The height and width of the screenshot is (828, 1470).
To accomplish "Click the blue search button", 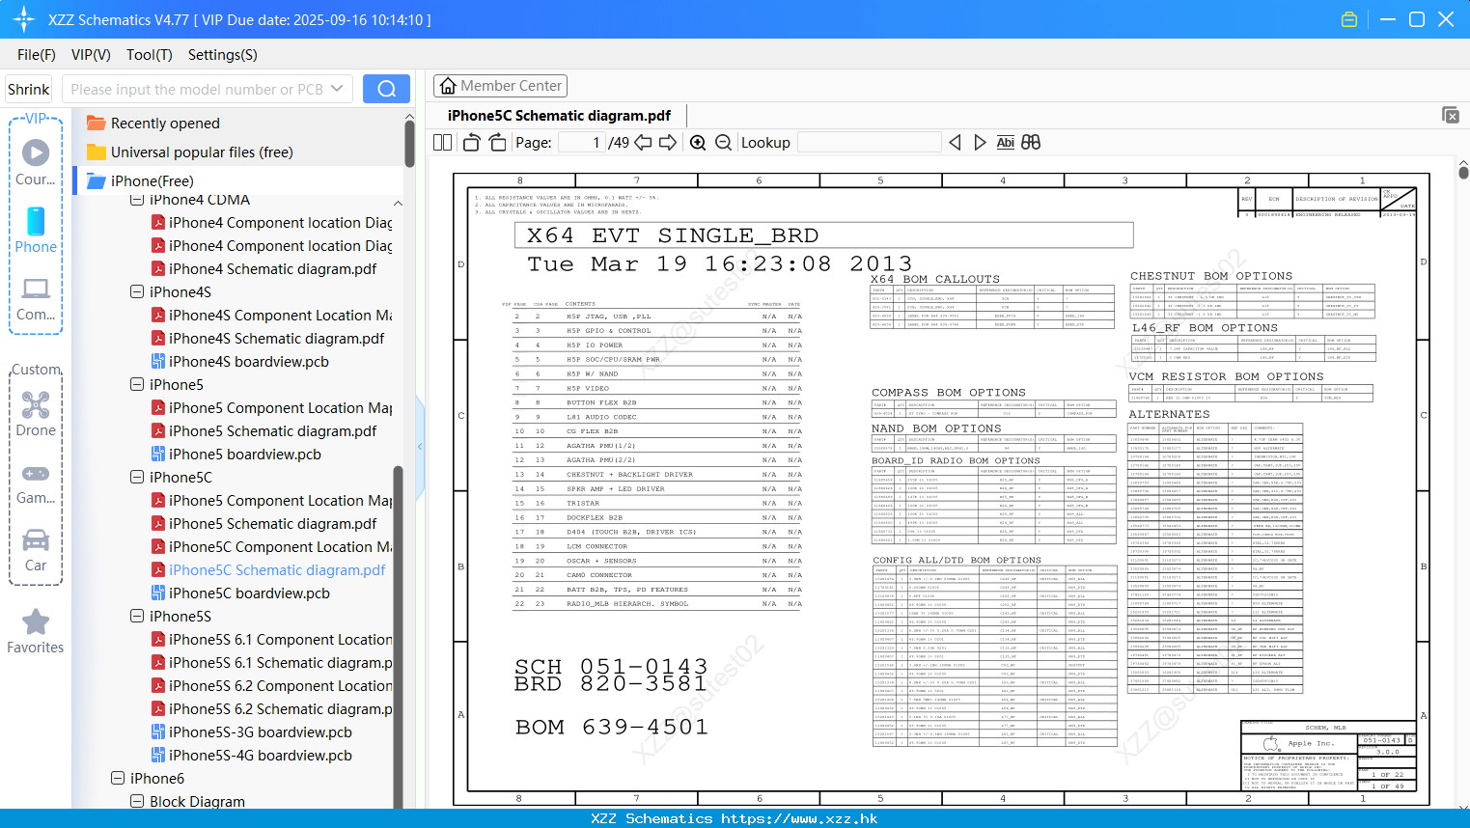I will click(386, 89).
